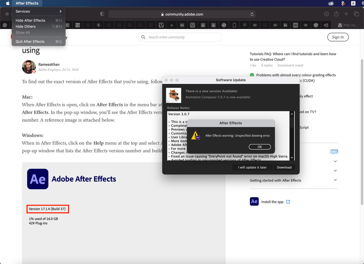The image size is (364, 264).
Task: Click I will update it later
Action: [252, 167]
